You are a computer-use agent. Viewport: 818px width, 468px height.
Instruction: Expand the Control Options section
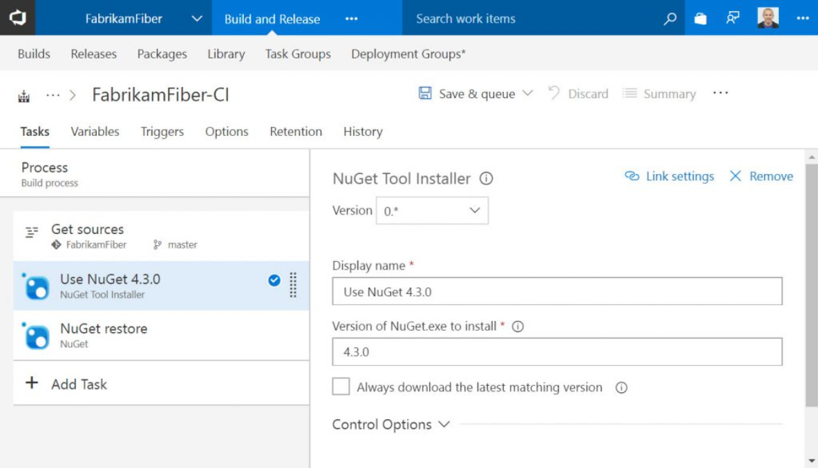[x=391, y=424]
